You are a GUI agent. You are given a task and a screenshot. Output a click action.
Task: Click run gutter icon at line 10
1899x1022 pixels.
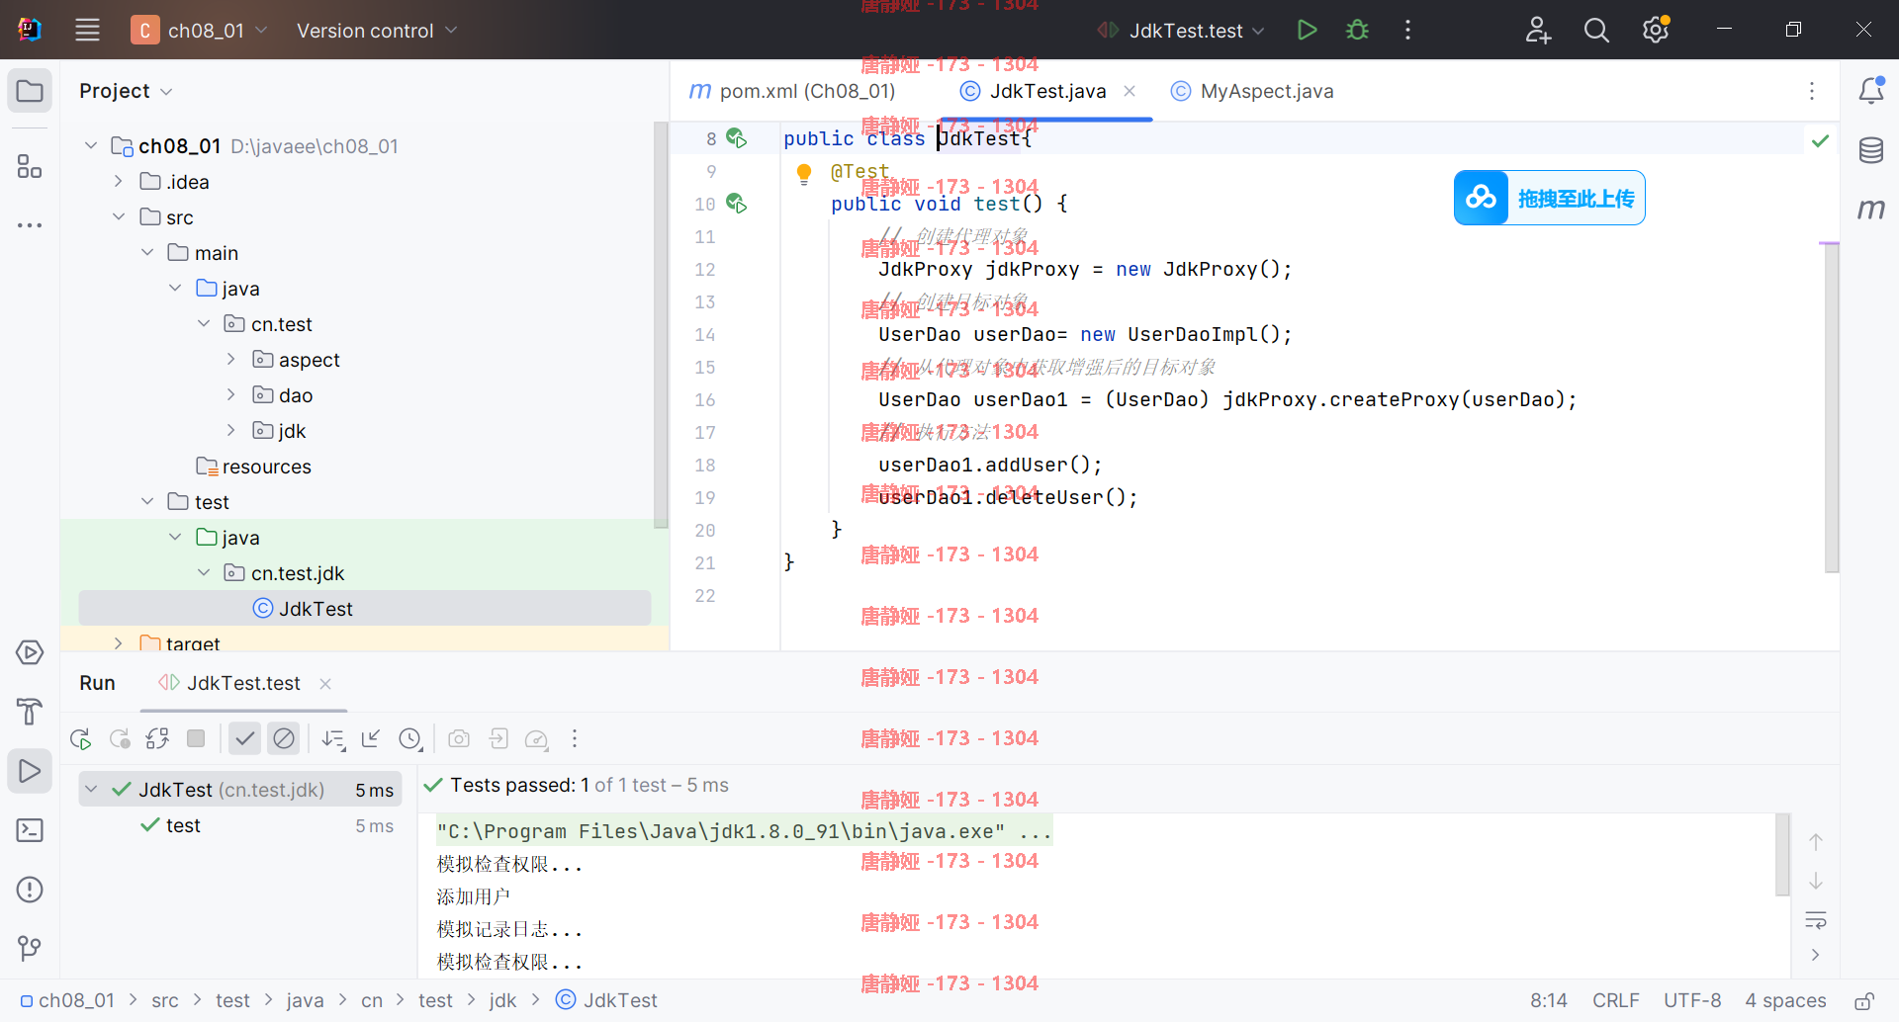pyautogui.click(x=737, y=204)
